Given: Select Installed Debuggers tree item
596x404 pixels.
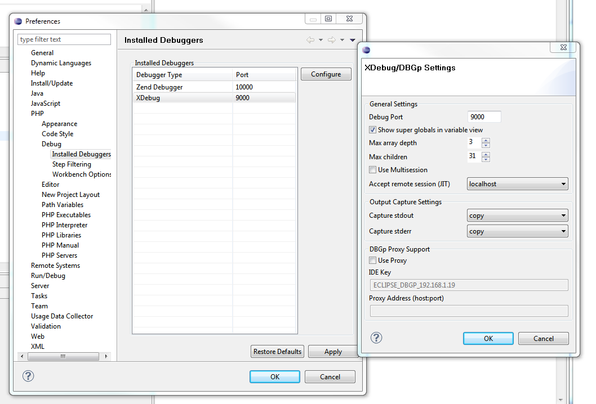Looking at the screenshot, I should 81,154.
